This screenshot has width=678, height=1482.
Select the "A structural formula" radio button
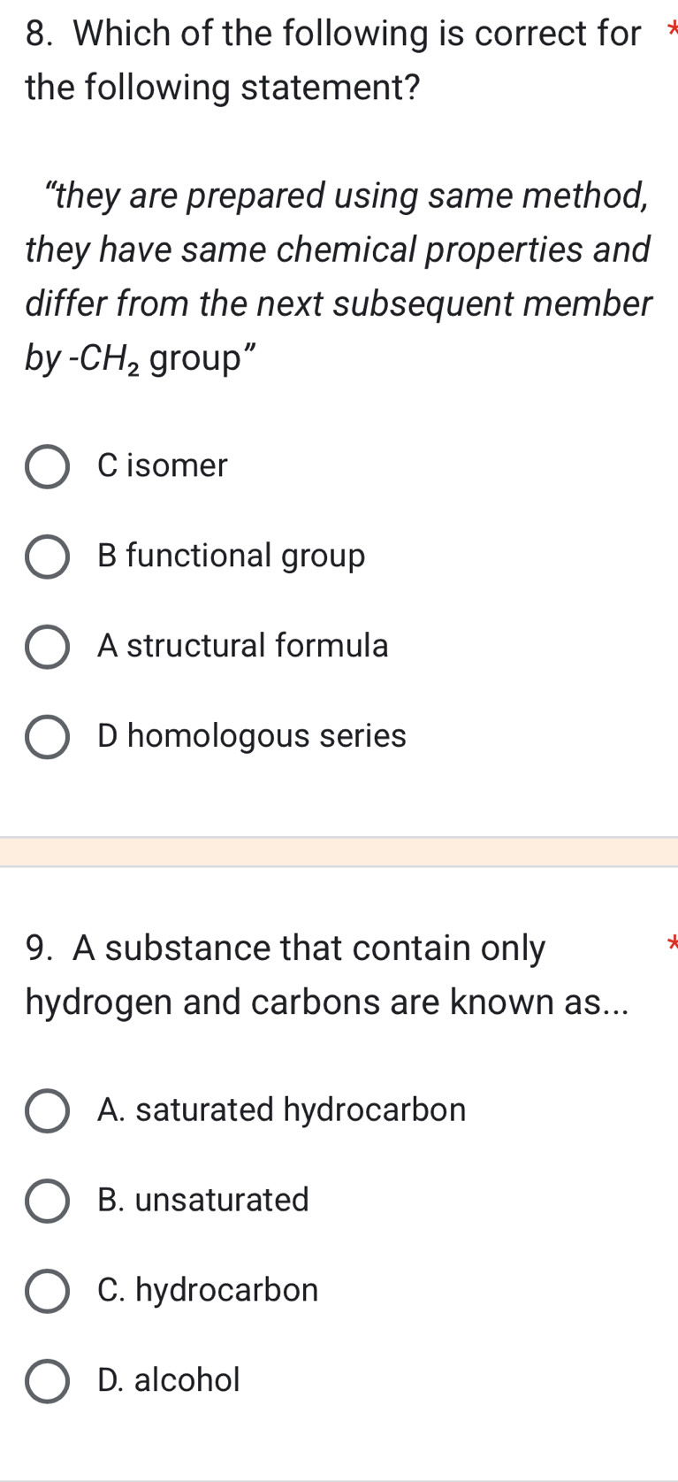point(48,647)
